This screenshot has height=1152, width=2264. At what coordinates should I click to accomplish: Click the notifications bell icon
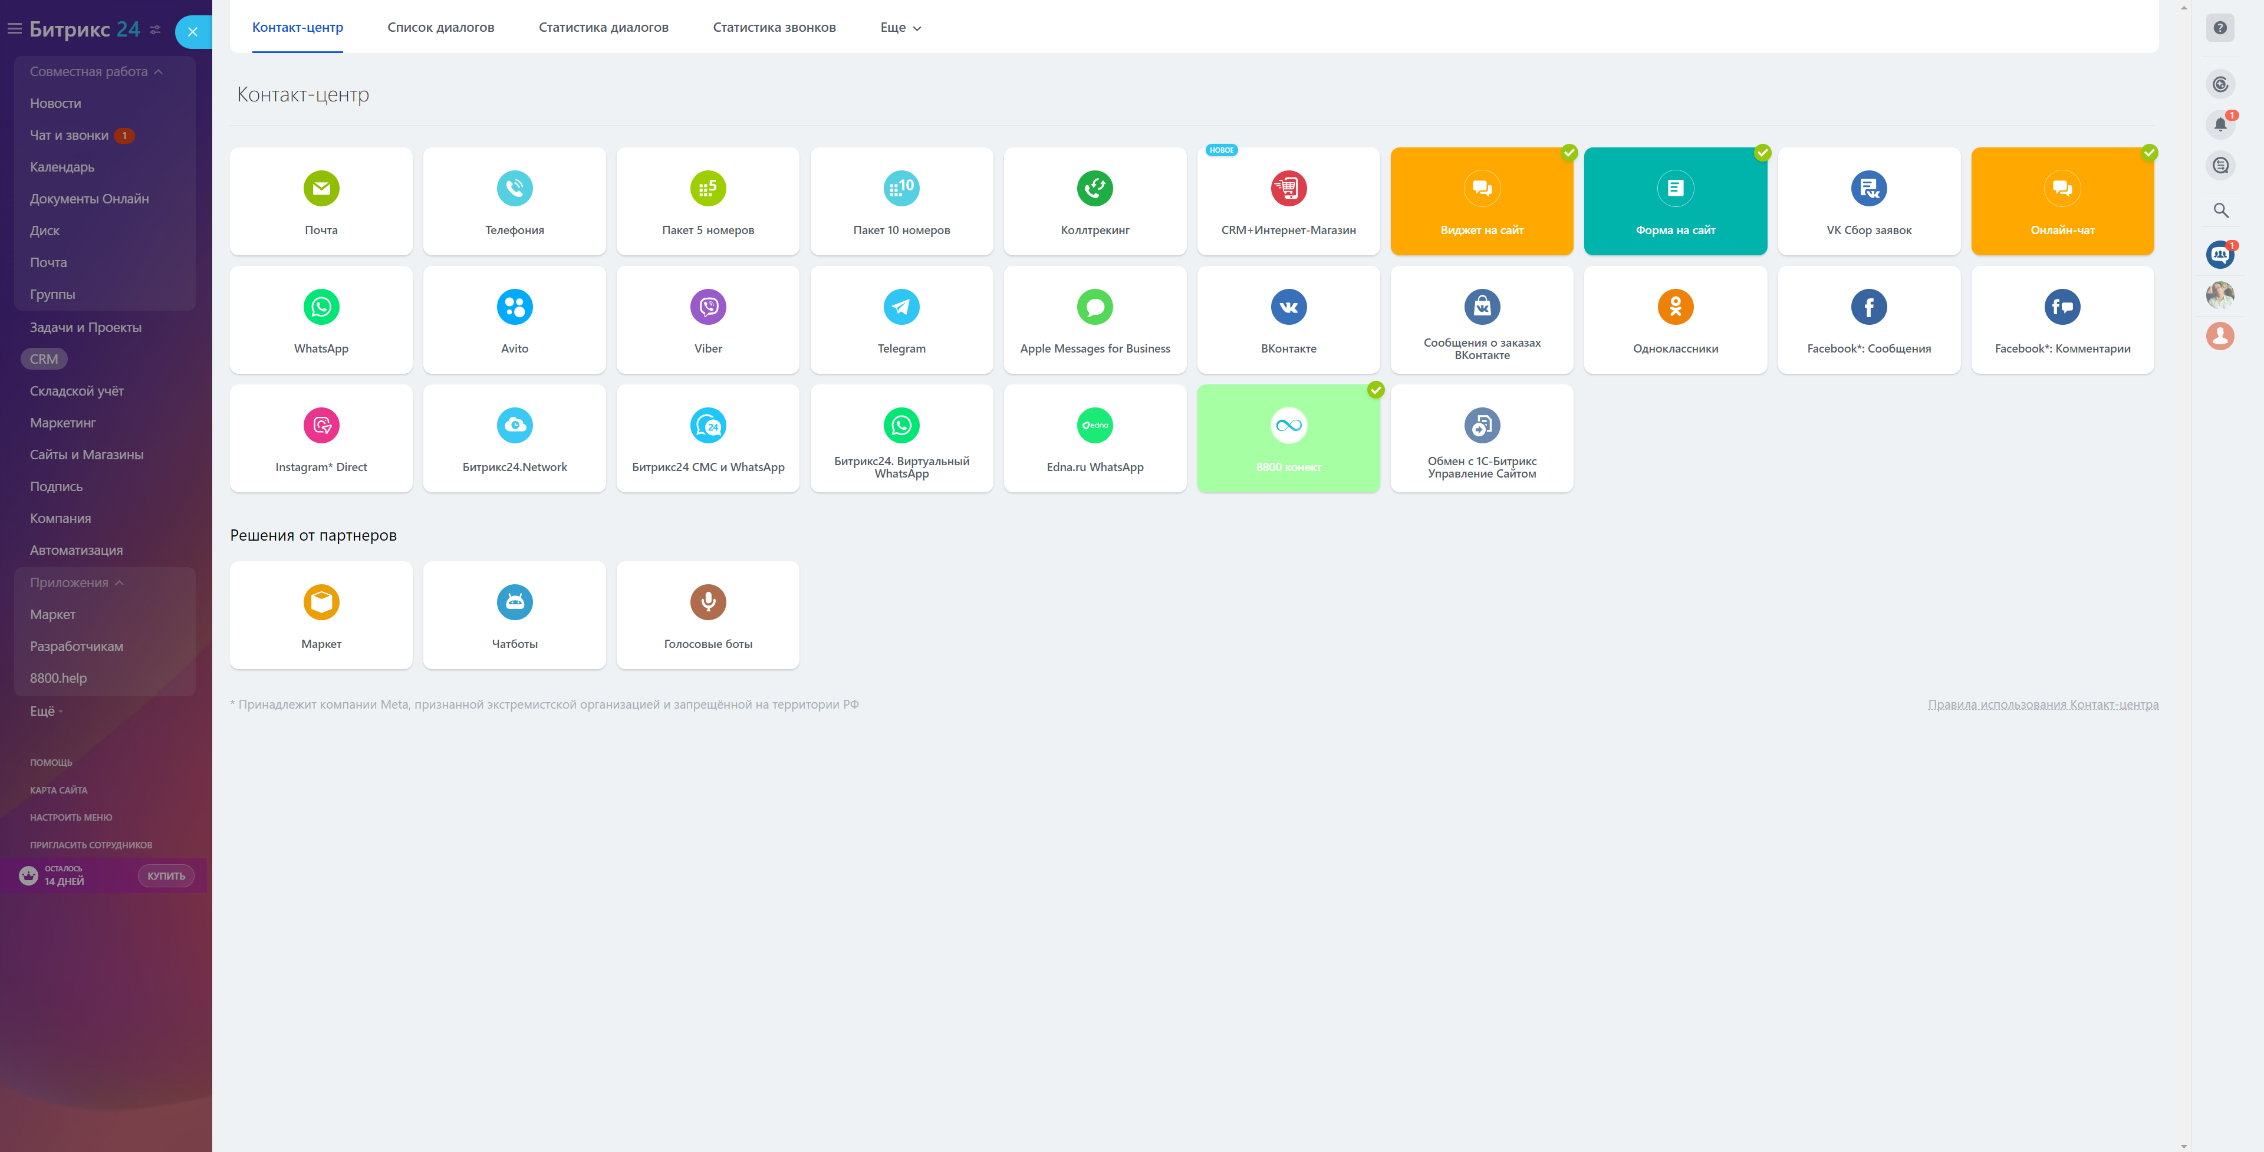(x=2219, y=125)
